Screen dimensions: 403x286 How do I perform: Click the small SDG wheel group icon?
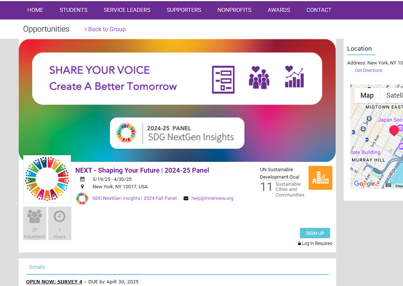pyautogui.click(x=82, y=198)
